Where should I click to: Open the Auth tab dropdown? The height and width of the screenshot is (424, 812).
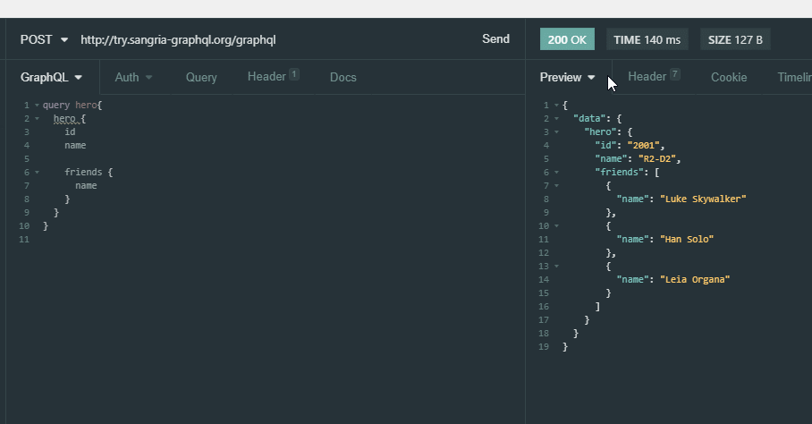tap(133, 77)
